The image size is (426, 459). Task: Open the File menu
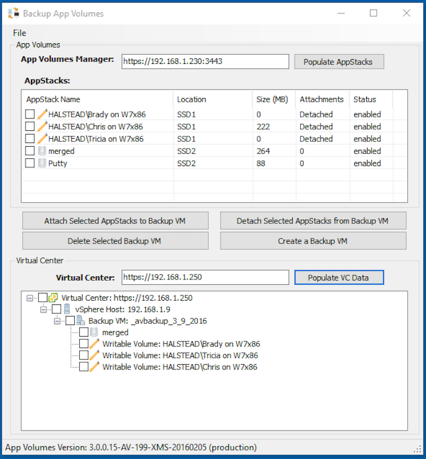click(x=19, y=33)
